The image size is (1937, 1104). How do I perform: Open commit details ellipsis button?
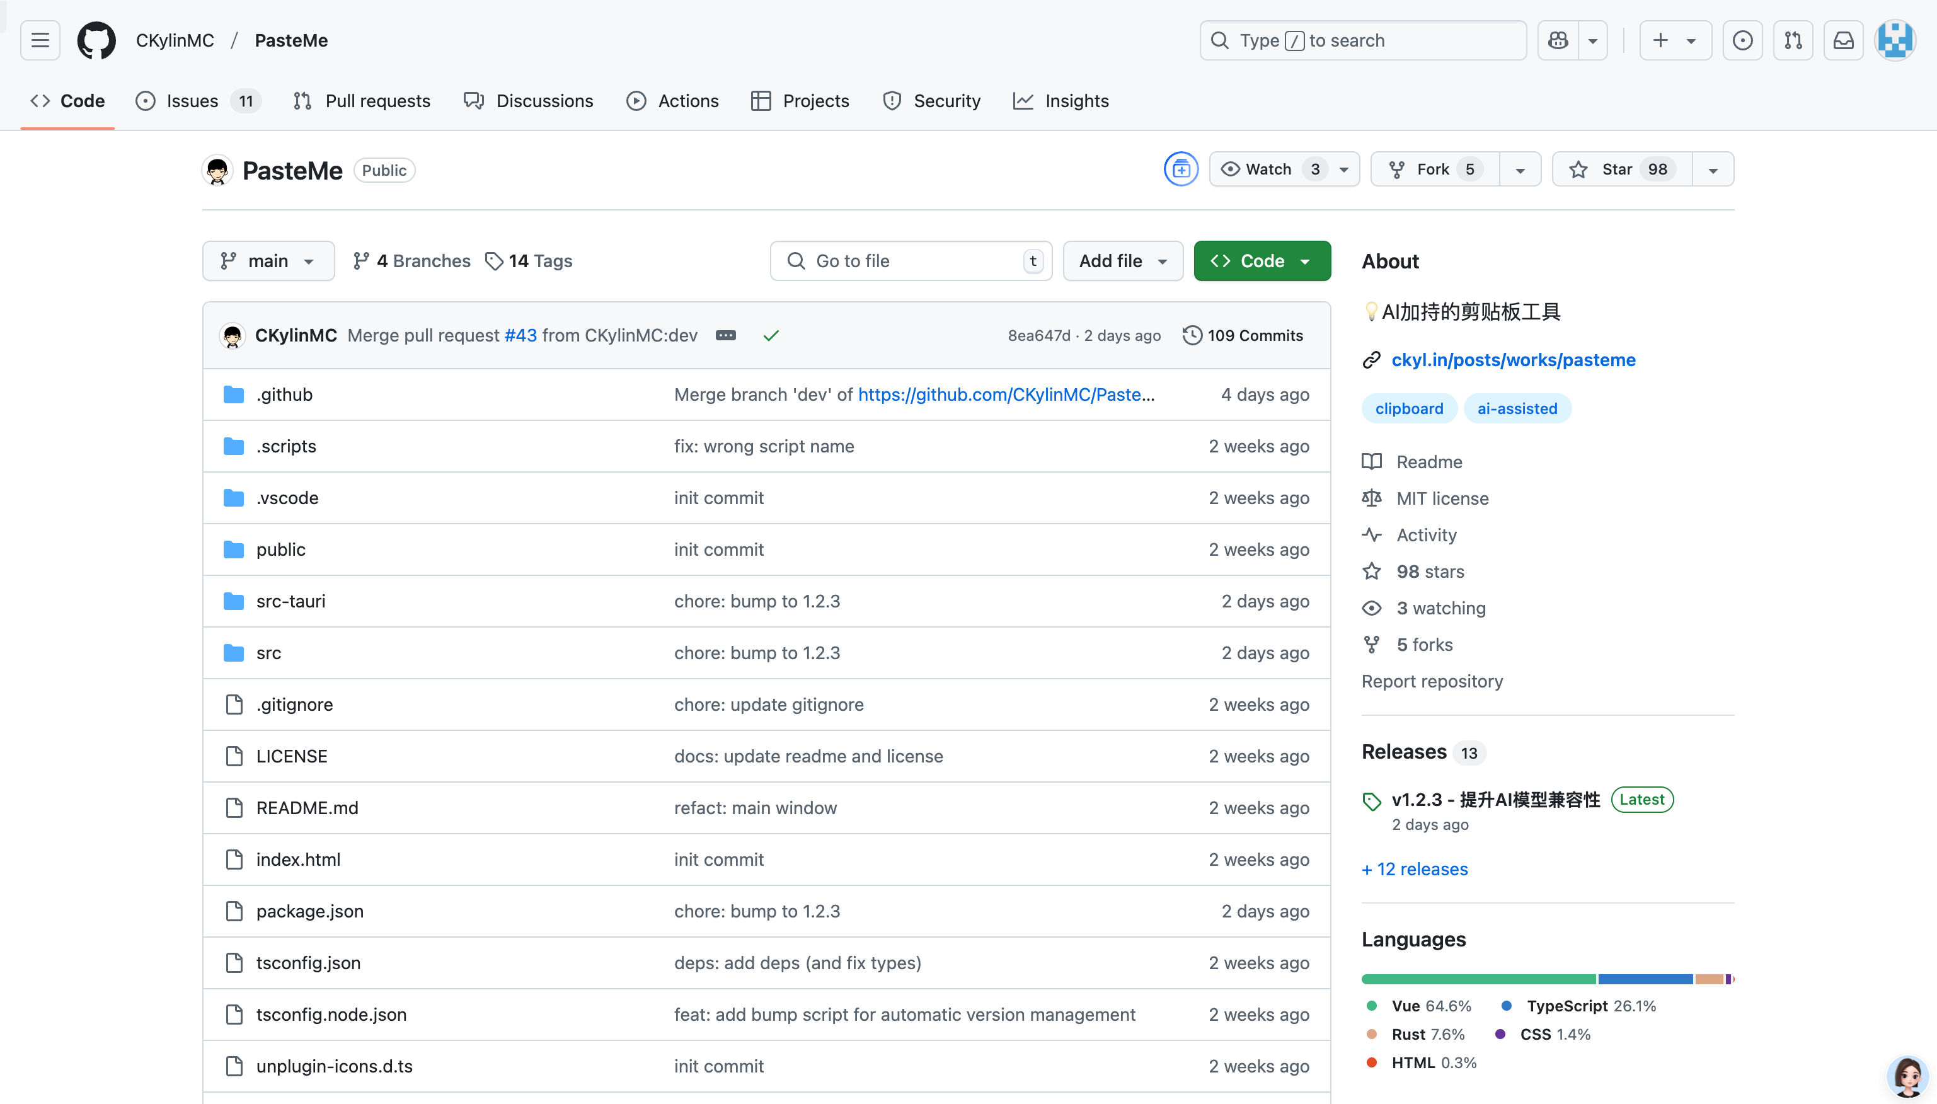point(725,335)
